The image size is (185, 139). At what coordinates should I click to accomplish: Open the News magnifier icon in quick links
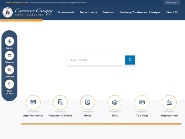pos(88,103)
